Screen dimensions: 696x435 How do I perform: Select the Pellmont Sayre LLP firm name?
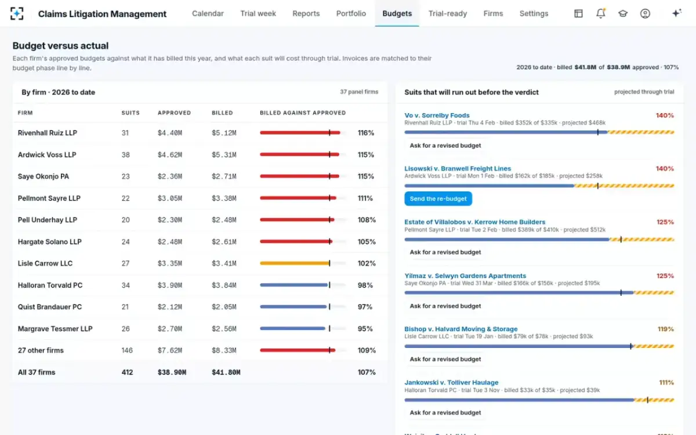[x=49, y=198]
